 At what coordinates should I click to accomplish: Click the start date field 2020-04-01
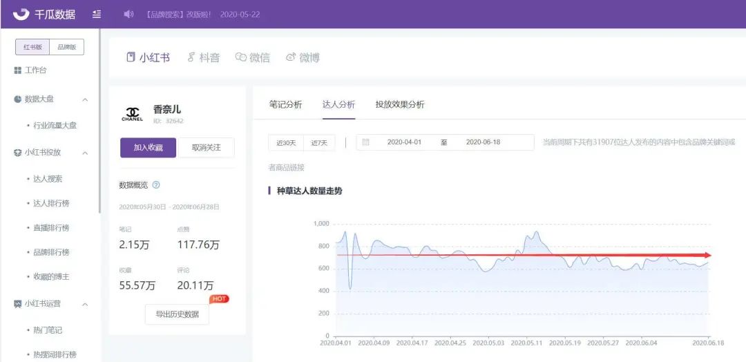tap(404, 142)
